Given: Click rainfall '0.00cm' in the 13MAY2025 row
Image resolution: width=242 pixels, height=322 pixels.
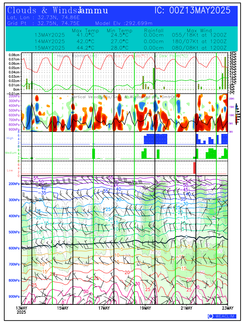Looking at the screenshot, I should click(x=154, y=35).
